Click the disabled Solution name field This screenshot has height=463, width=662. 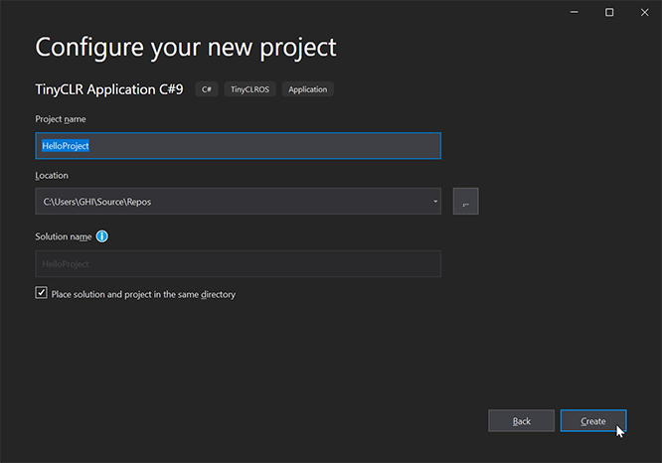pyautogui.click(x=239, y=263)
